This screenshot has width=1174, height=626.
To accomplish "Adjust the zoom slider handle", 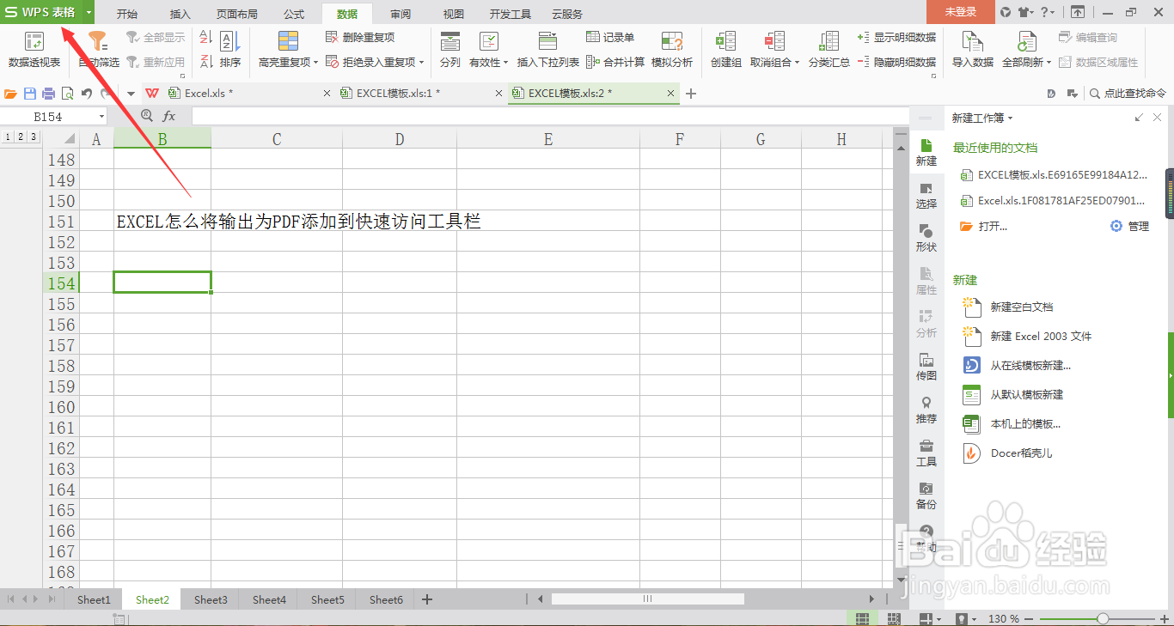I will click(x=1103, y=619).
